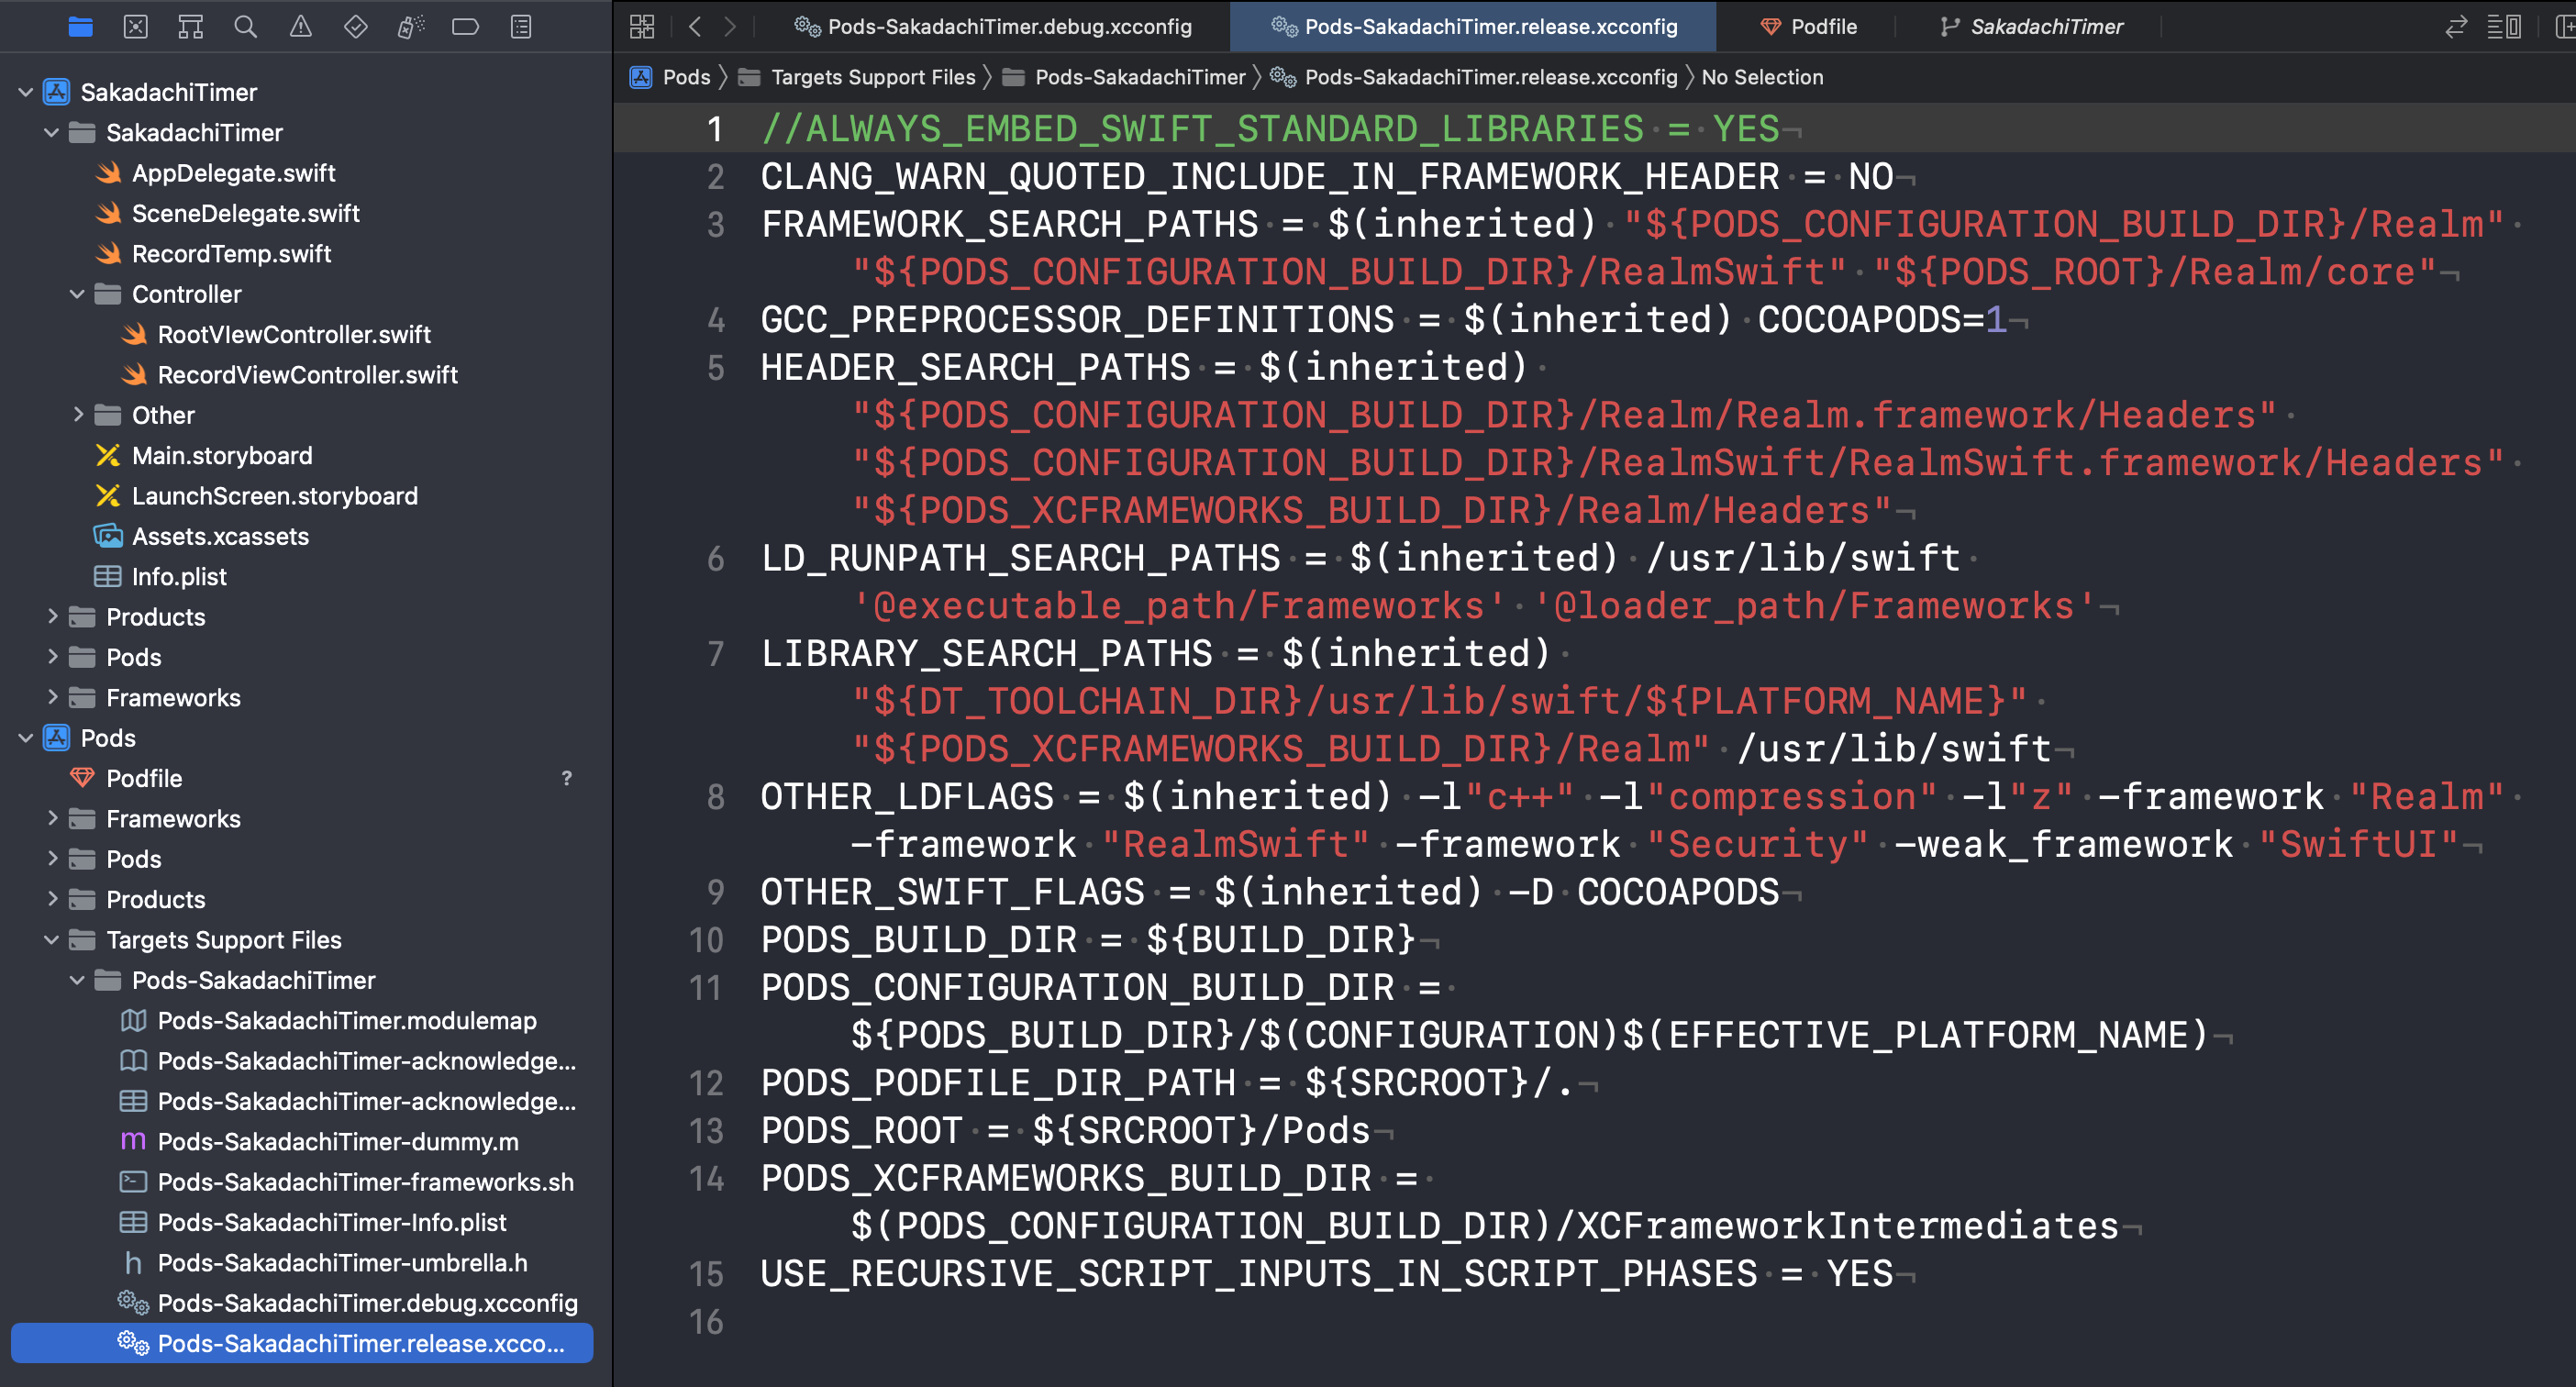Open the Test navigator diamond icon
The height and width of the screenshot is (1387, 2576).
[355, 27]
